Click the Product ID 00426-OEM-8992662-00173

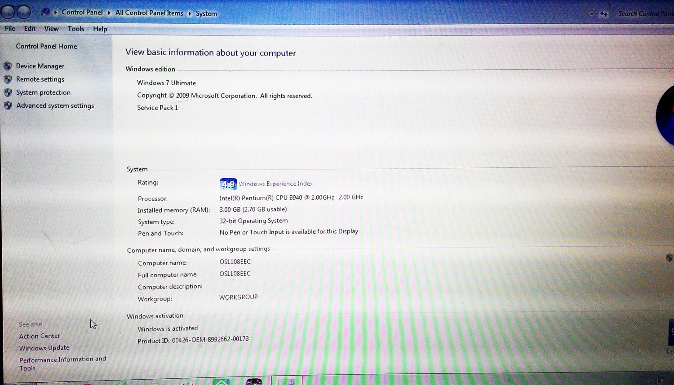(x=193, y=340)
